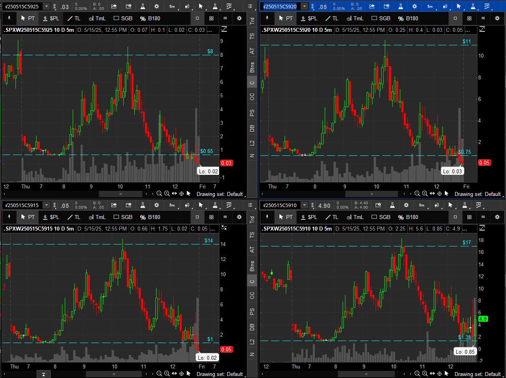Toggle the pin button on the C5910 drawing toolbar
The width and height of the screenshot is (506, 378).
(267, 217)
